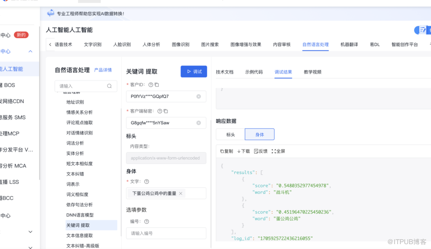Click help icon beside 文字 label
The height and width of the screenshot is (249, 431).
[147, 182]
